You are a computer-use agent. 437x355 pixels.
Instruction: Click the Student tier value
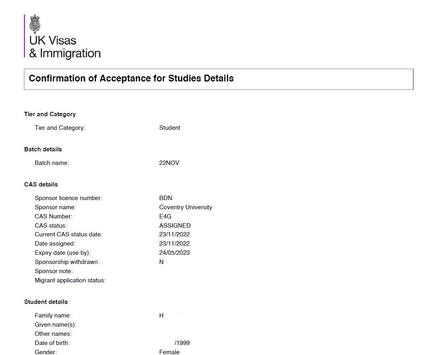pos(169,128)
